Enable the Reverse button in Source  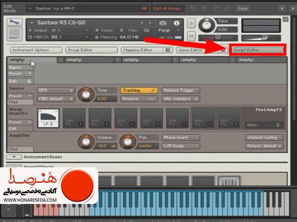(139, 99)
